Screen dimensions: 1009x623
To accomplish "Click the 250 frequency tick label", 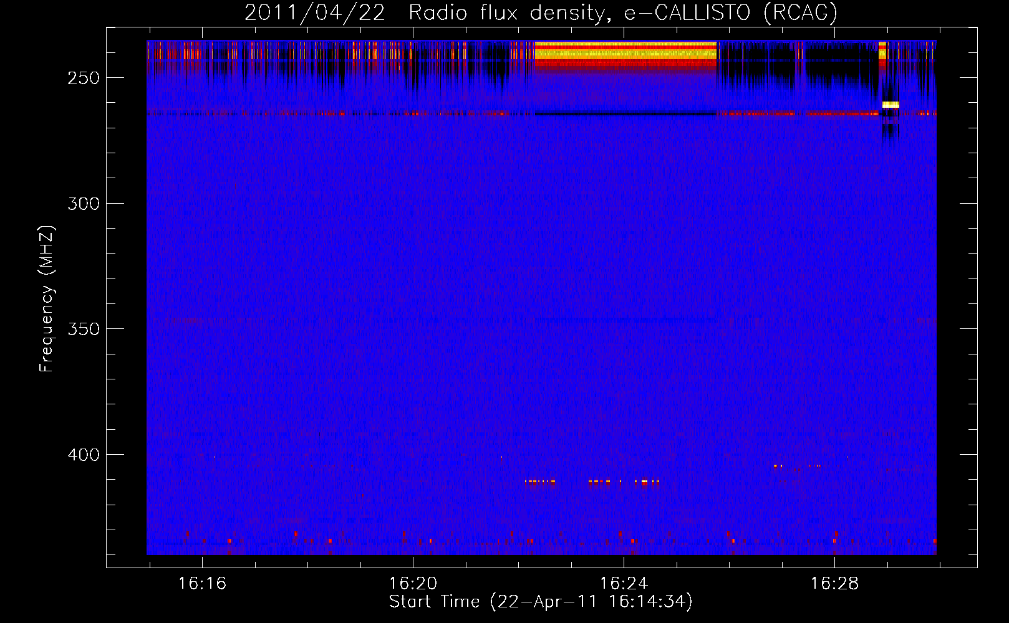I will click(84, 78).
